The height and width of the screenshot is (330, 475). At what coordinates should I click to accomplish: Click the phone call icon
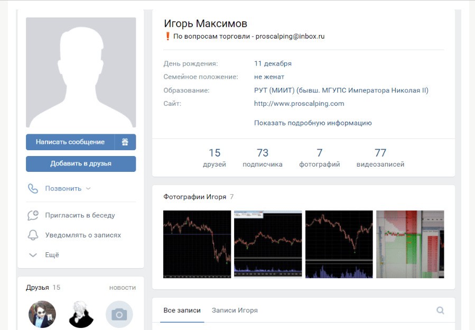(33, 189)
